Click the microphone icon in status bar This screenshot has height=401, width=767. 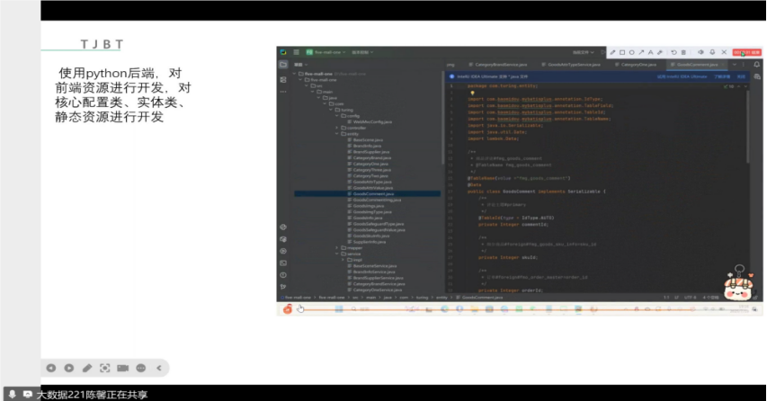tap(12, 394)
